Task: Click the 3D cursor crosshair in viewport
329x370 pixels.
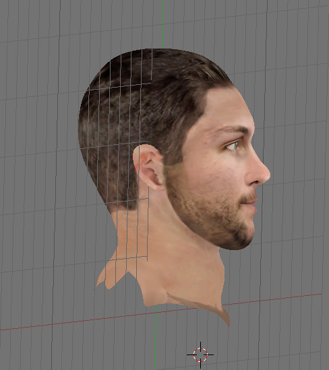Action: point(200,354)
